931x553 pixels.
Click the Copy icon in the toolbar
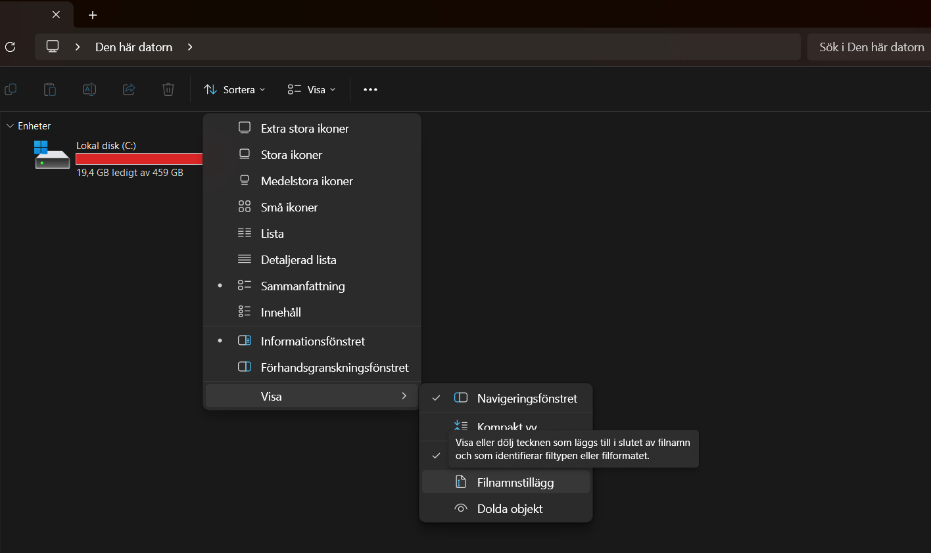[11, 89]
